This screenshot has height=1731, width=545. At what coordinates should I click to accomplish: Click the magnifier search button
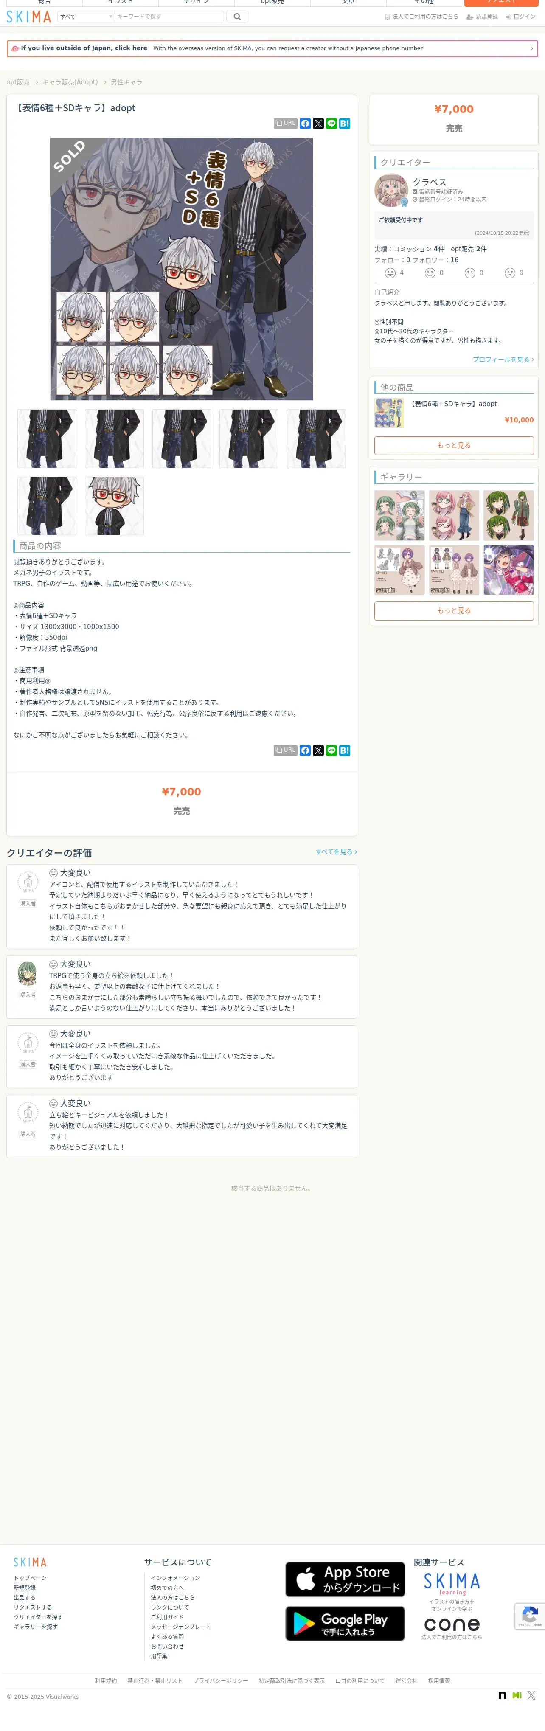tap(237, 17)
